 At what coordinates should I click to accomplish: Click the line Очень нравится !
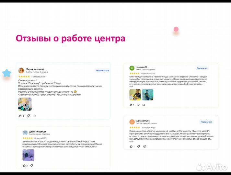coord(28,80)
